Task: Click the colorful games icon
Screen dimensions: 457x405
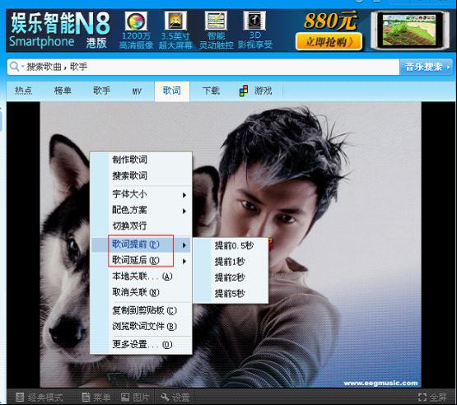Action: coord(244,91)
